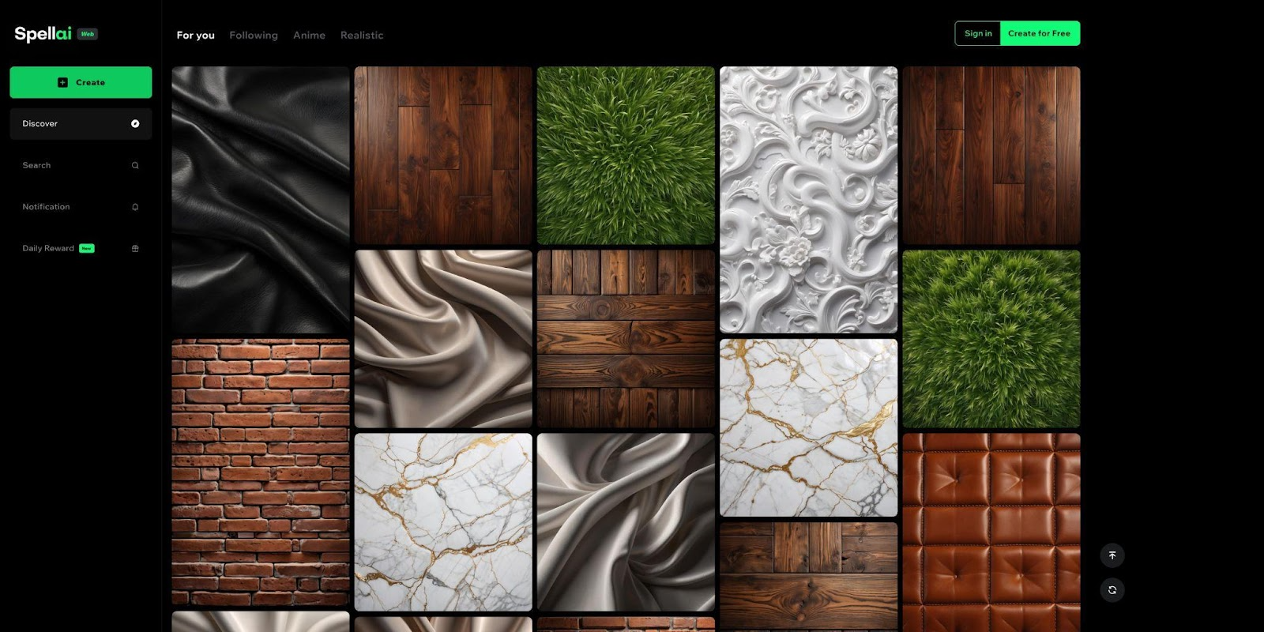Open the black leather texture image
Viewport: 1264px width, 632px height.
[260, 199]
